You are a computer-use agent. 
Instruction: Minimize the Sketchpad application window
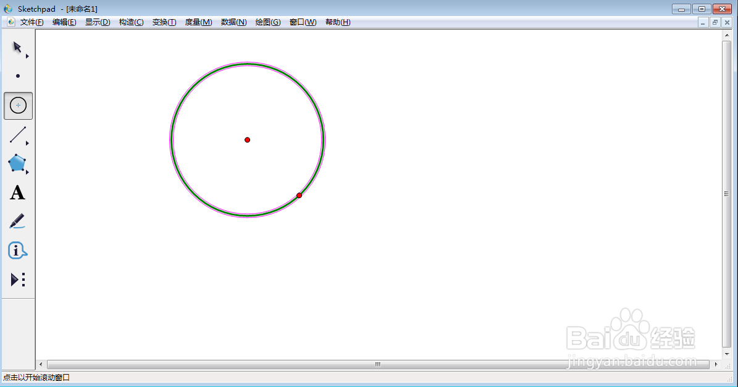[x=681, y=9]
